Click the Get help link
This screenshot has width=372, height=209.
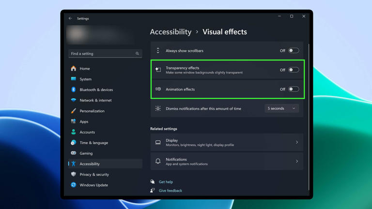point(166,182)
